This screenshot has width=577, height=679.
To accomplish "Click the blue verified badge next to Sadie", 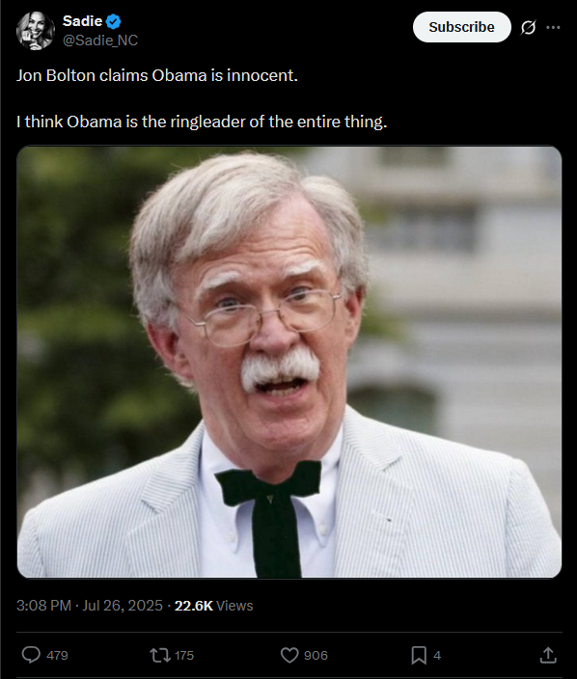I will 113,21.
